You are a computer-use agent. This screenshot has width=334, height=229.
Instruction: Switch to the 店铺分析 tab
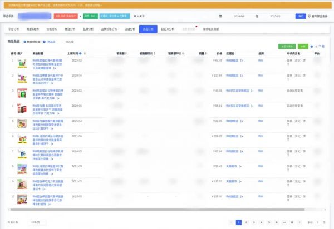[130, 28]
